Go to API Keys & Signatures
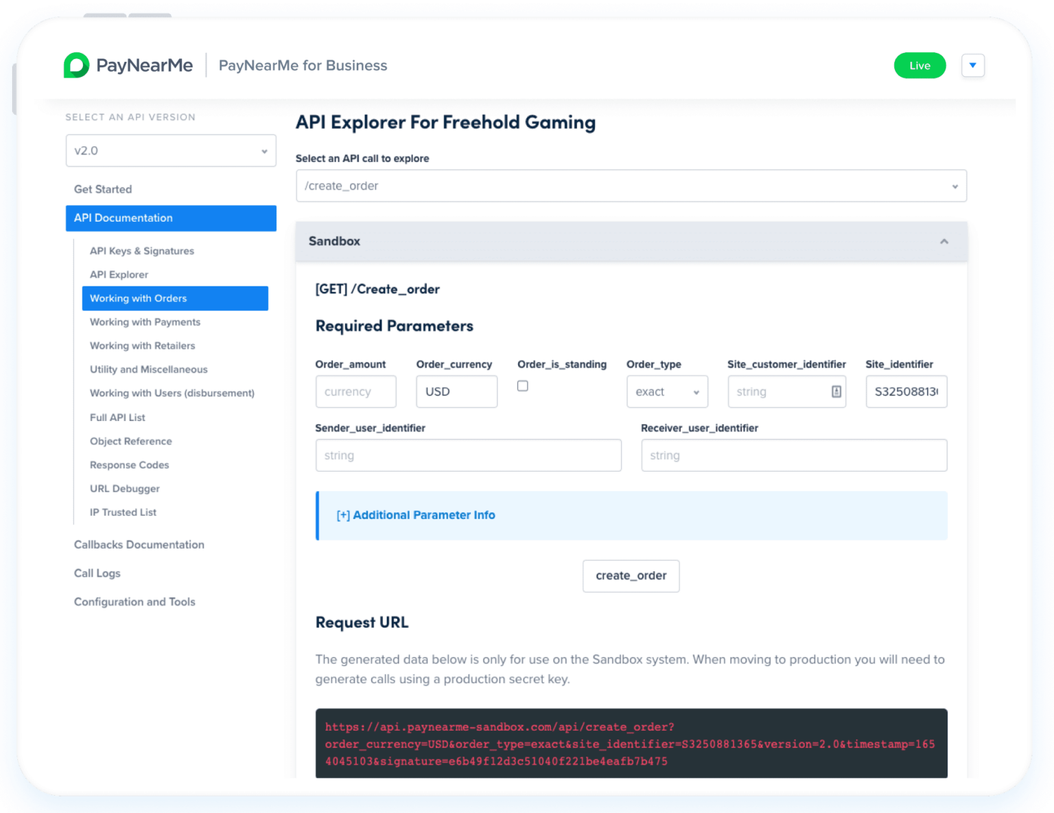Viewport: 1054px width, 813px height. 142,251
